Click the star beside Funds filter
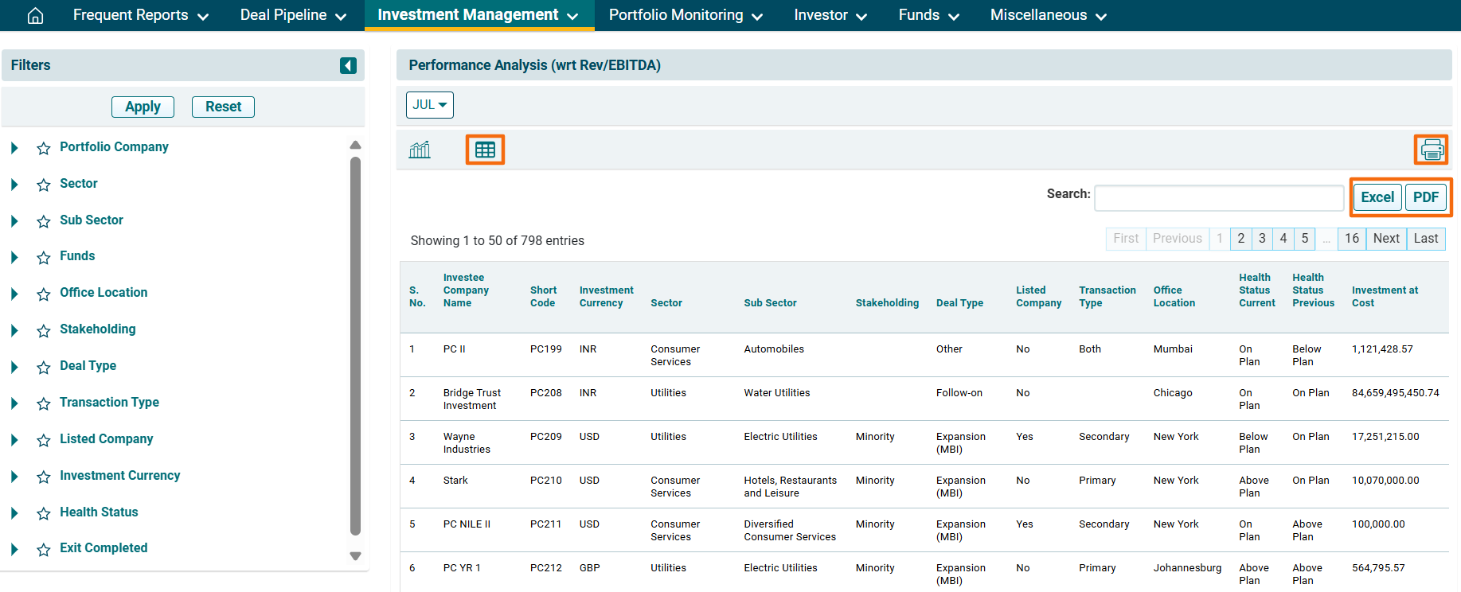 click(x=44, y=257)
